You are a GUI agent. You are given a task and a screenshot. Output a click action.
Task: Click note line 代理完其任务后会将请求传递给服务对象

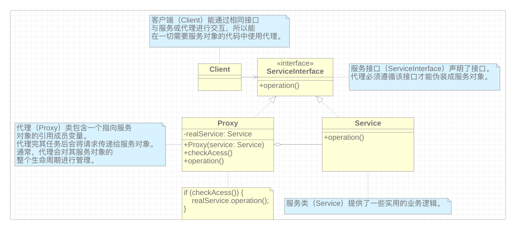(86, 144)
